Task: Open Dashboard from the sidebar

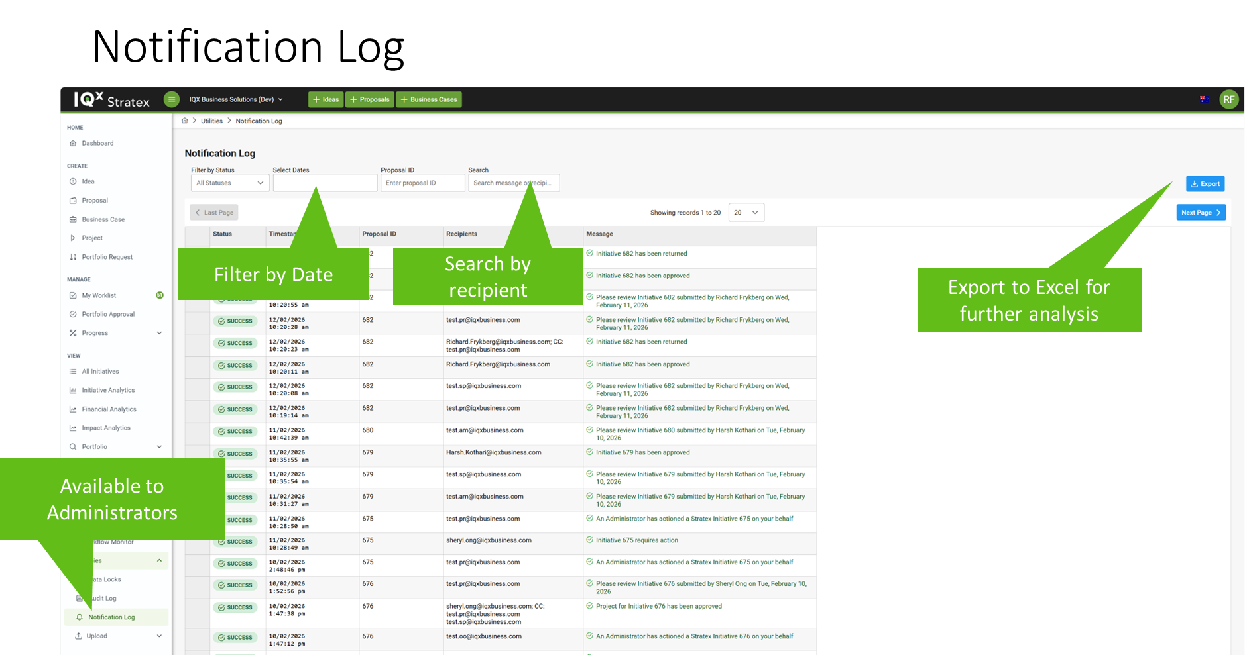Action: point(97,143)
